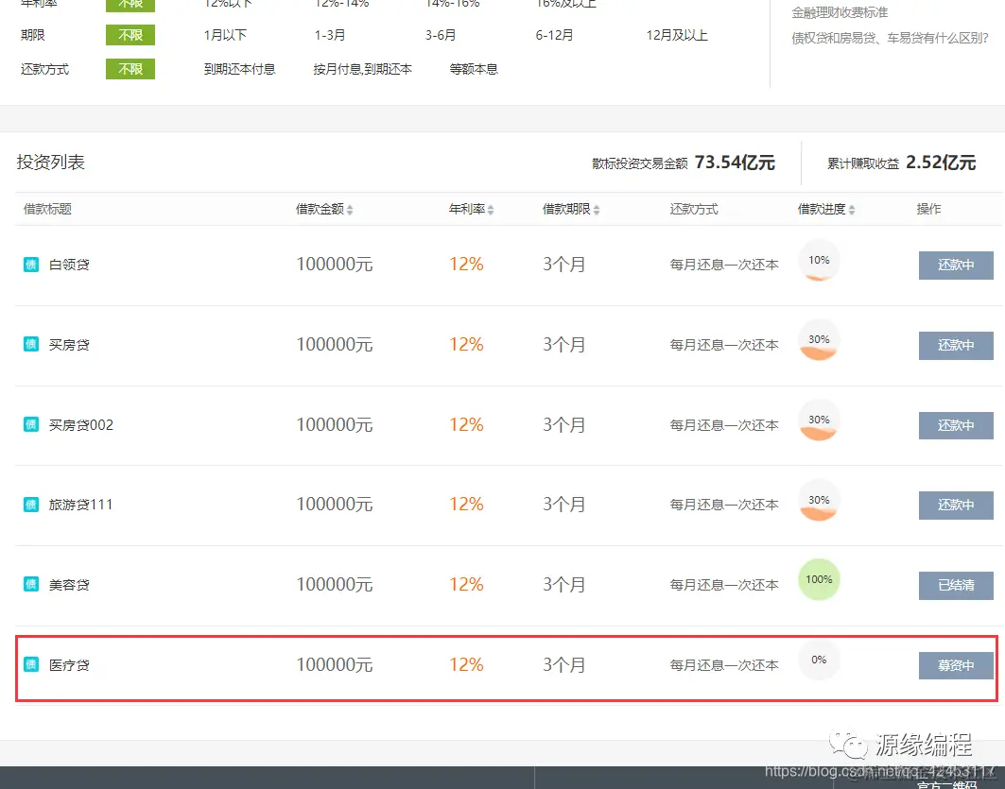Click the 0% progress circle of 医疗贷
This screenshot has width=1005, height=789.
(819, 660)
